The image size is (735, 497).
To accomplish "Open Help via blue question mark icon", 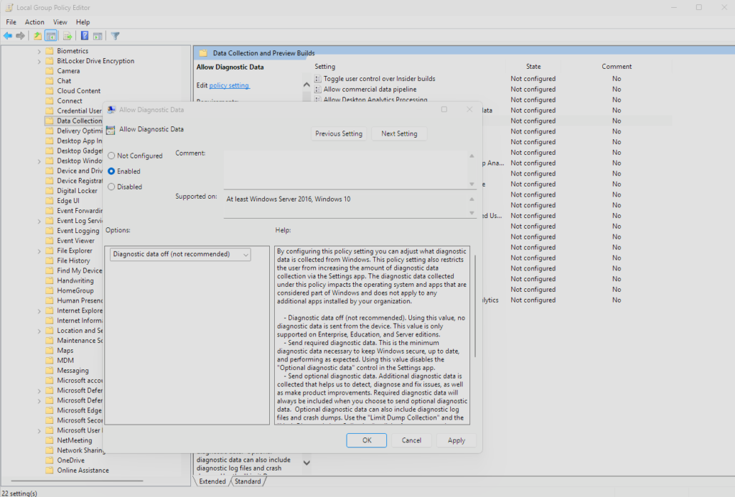I will [85, 36].
